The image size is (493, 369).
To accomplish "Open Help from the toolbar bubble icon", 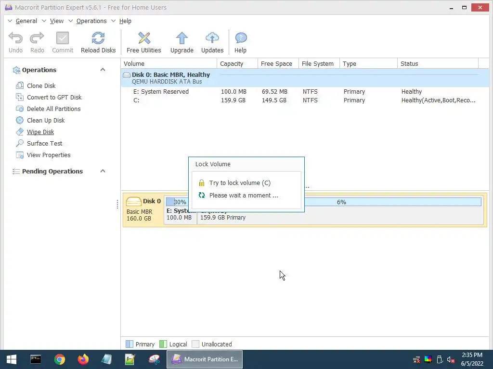I will click(241, 38).
